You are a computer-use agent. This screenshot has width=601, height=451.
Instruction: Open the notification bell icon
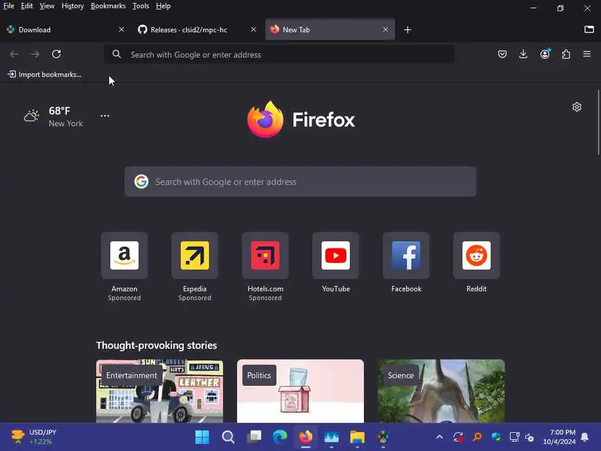585,437
